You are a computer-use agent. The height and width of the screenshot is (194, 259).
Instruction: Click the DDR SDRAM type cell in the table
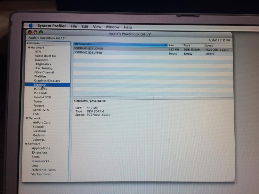pyautogui.click(x=192, y=50)
